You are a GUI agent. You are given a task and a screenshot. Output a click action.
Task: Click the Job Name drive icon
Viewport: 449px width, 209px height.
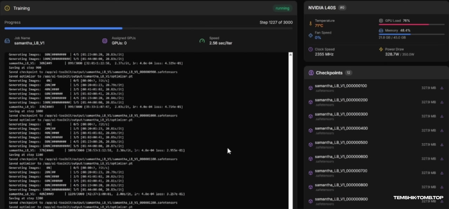coord(7,41)
